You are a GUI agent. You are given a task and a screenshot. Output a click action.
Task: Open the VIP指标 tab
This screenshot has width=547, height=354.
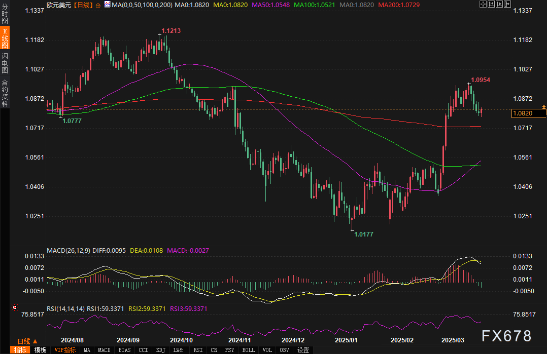click(65, 350)
